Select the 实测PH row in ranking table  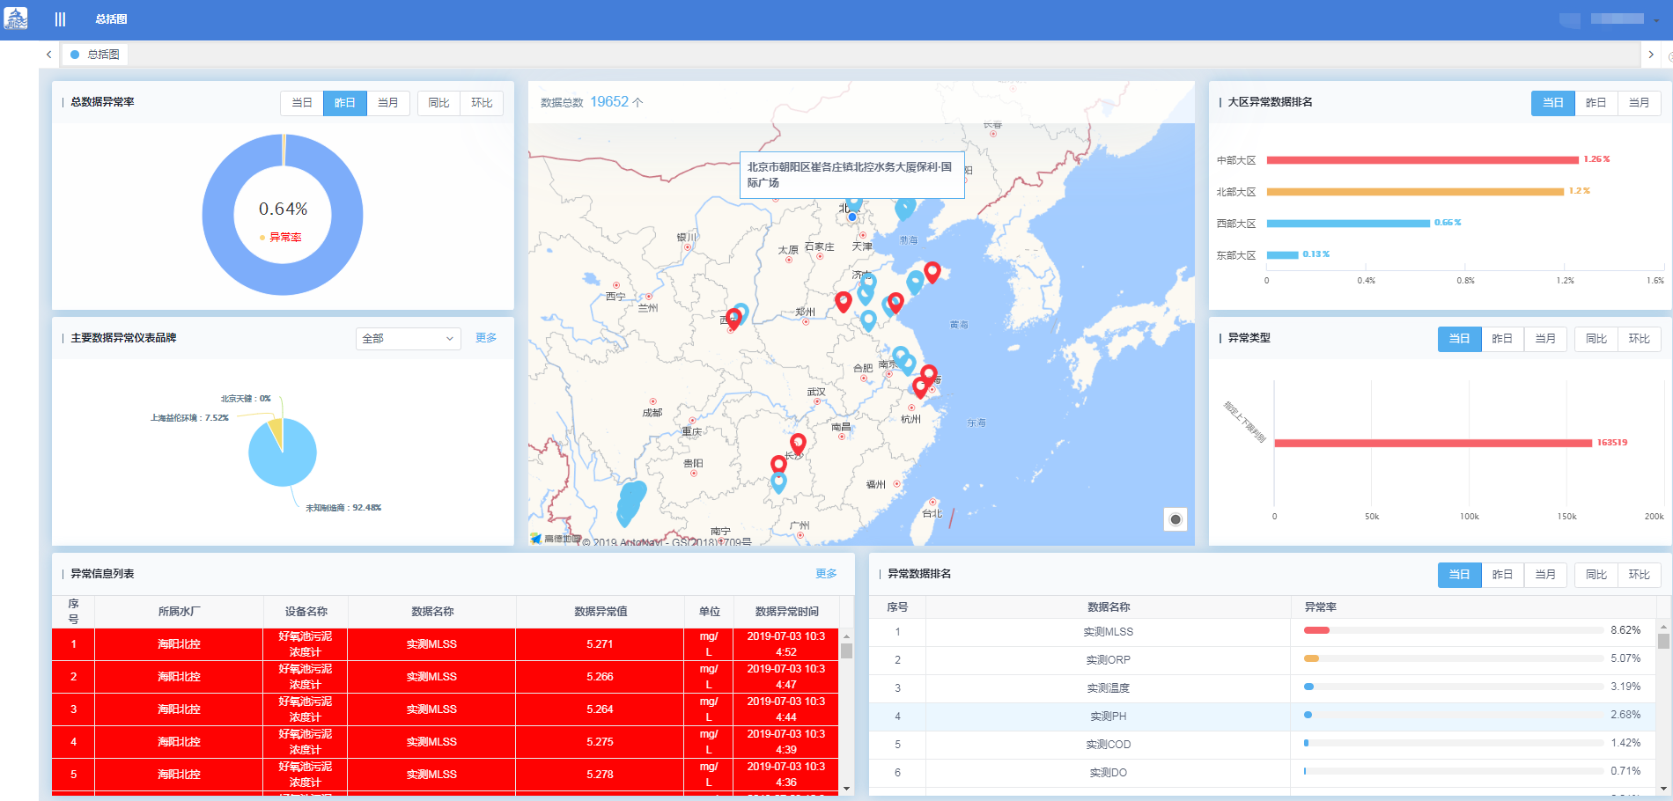(x=1108, y=716)
